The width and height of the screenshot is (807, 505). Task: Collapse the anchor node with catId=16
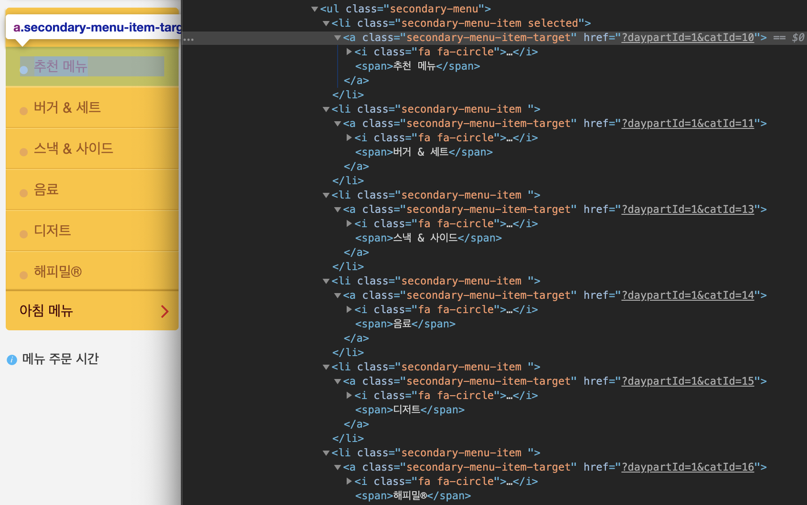click(x=338, y=467)
